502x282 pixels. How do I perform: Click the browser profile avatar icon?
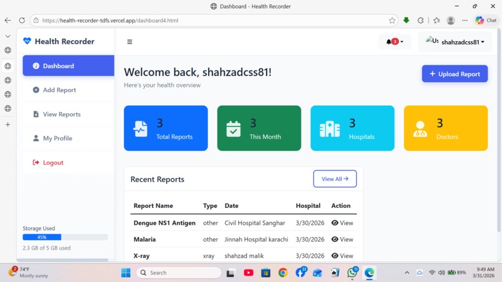450,21
